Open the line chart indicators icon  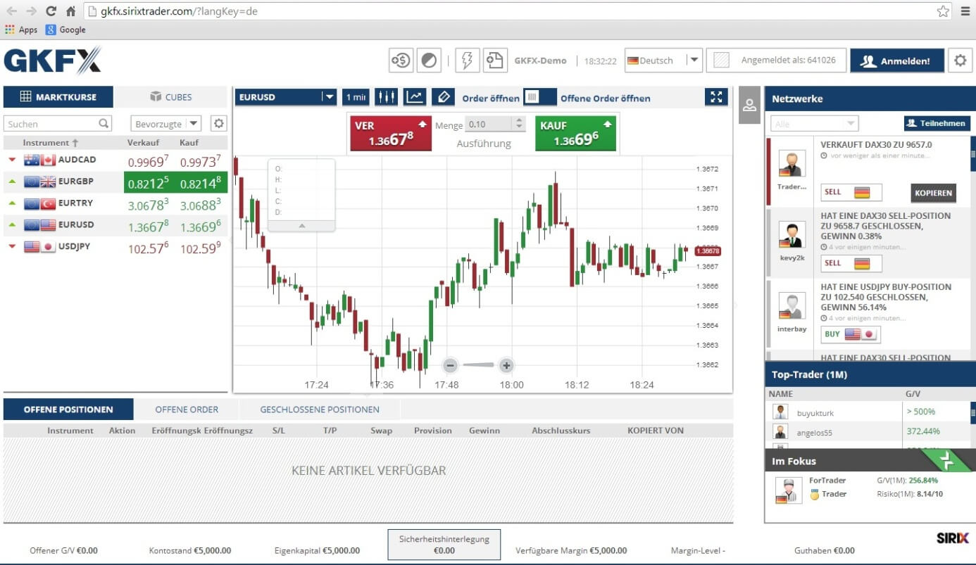click(x=415, y=97)
